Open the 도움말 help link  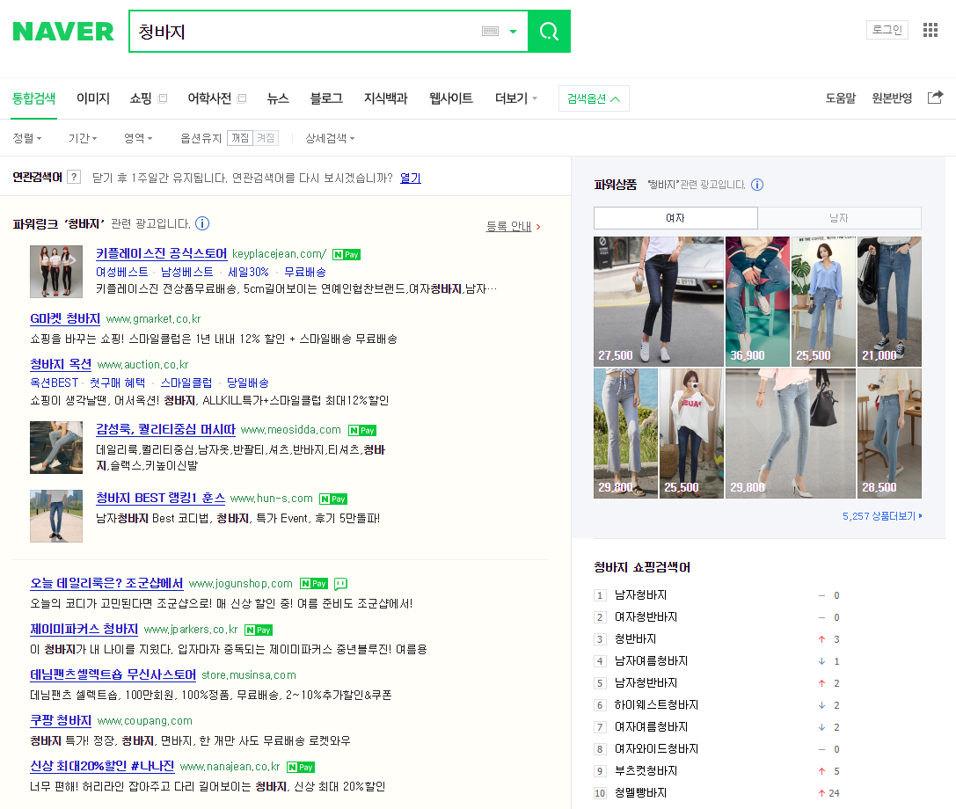[841, 98]
